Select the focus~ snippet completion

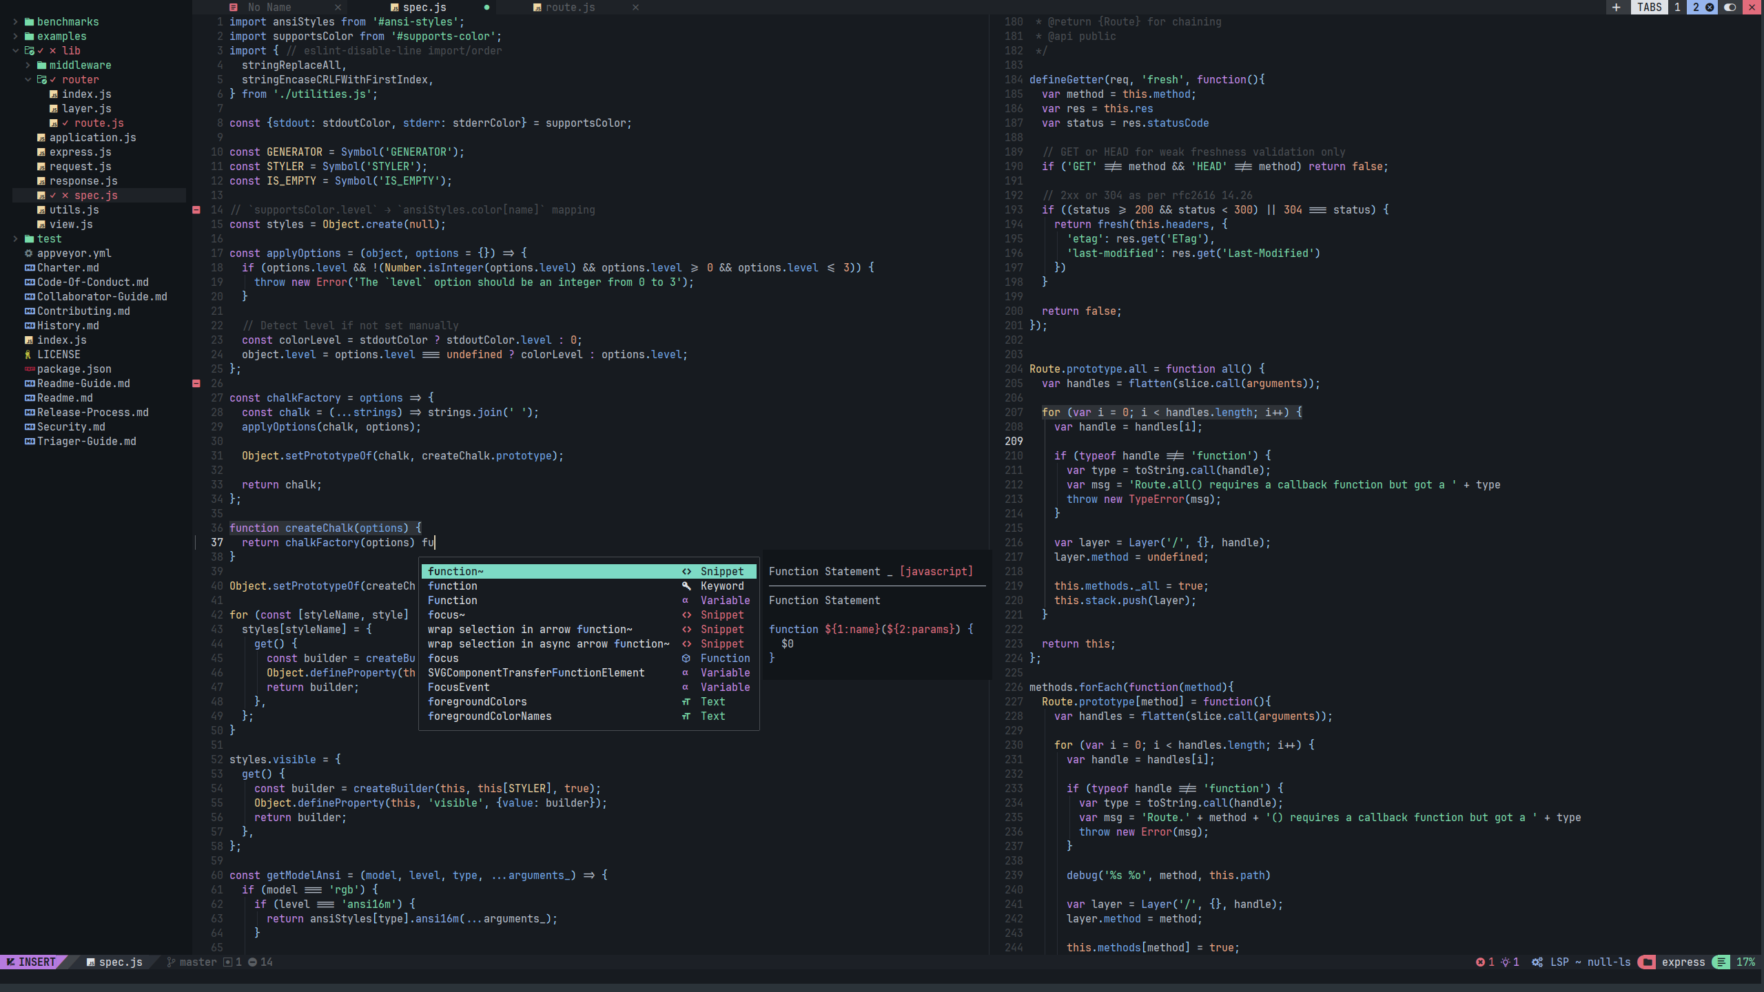(589, 615)
